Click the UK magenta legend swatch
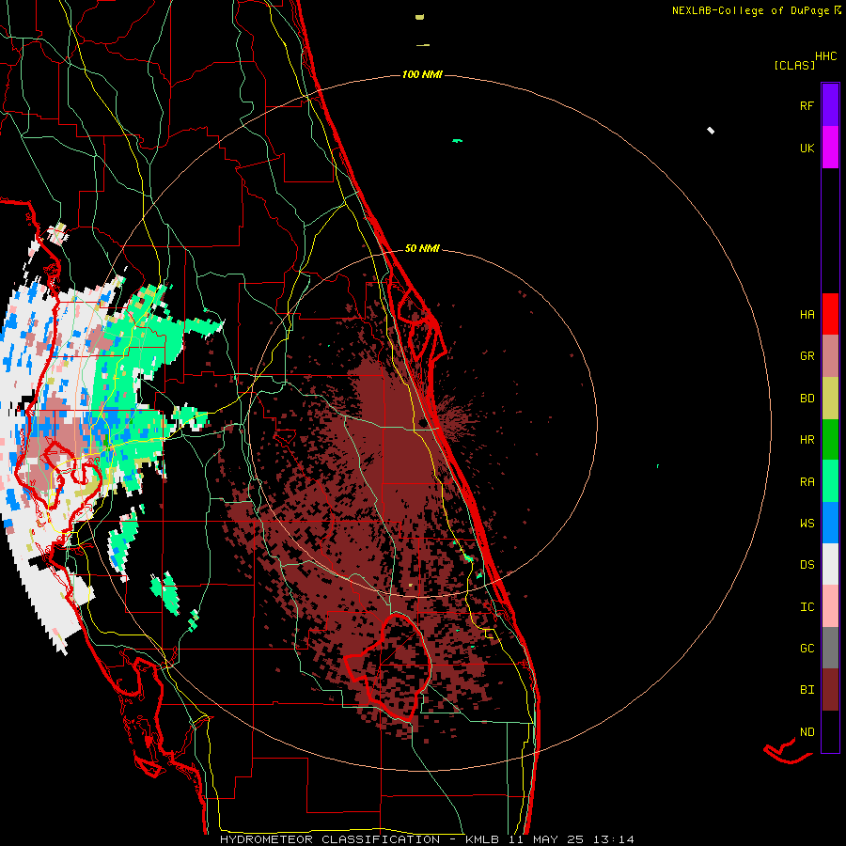The image size is (846, 846). 830,147
